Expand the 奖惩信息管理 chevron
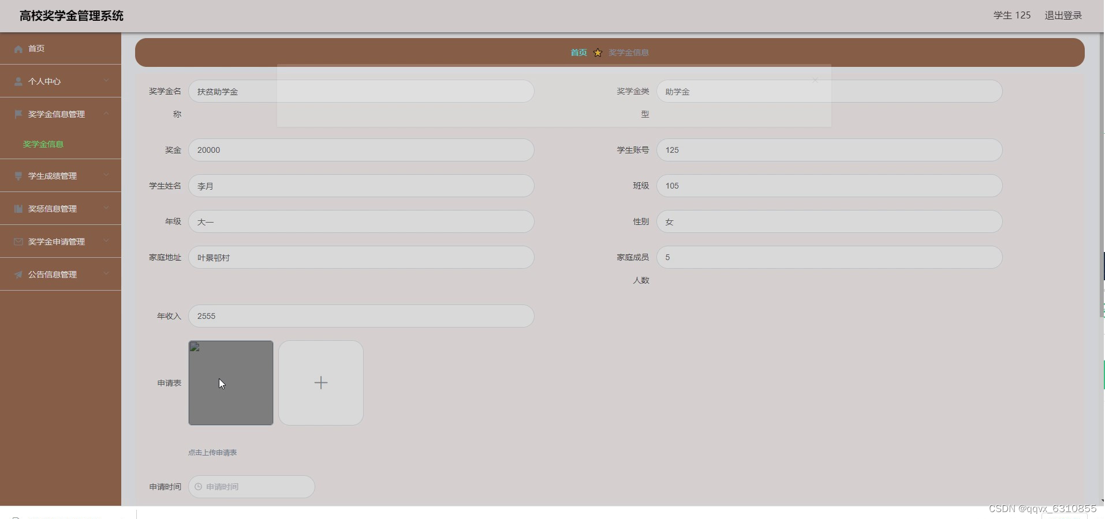Image resolution: width=1105 pixels, height=519 pixels. coord(106,208)
